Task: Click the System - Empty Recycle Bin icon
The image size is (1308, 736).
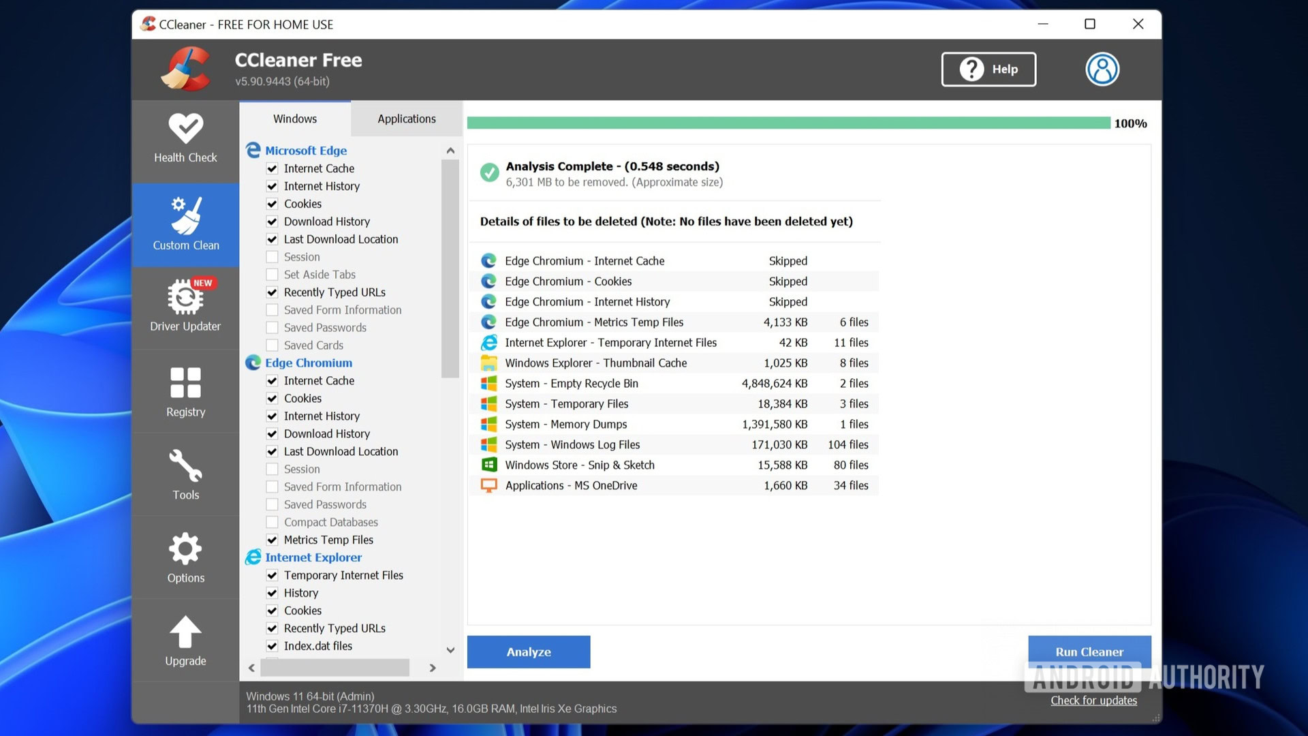Action: (x=488, y=384)
